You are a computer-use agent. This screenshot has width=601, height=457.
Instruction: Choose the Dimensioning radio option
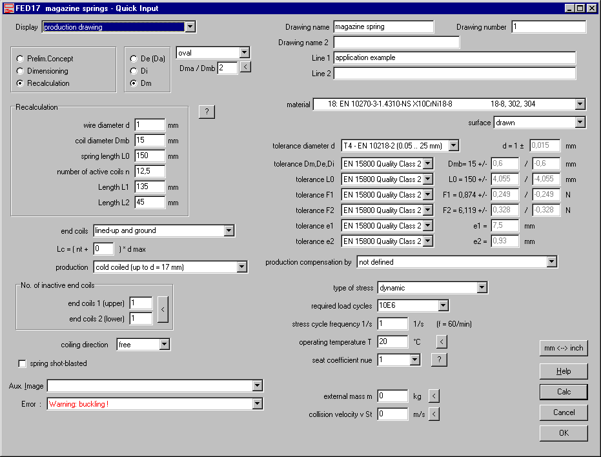(x=21, y=71)
